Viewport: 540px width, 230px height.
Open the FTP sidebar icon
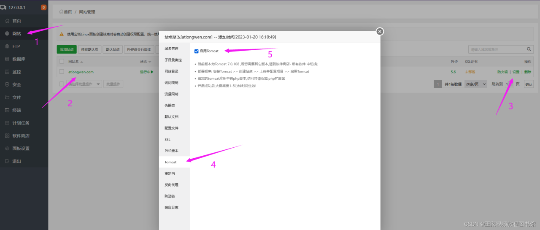[x=7, y=46]
